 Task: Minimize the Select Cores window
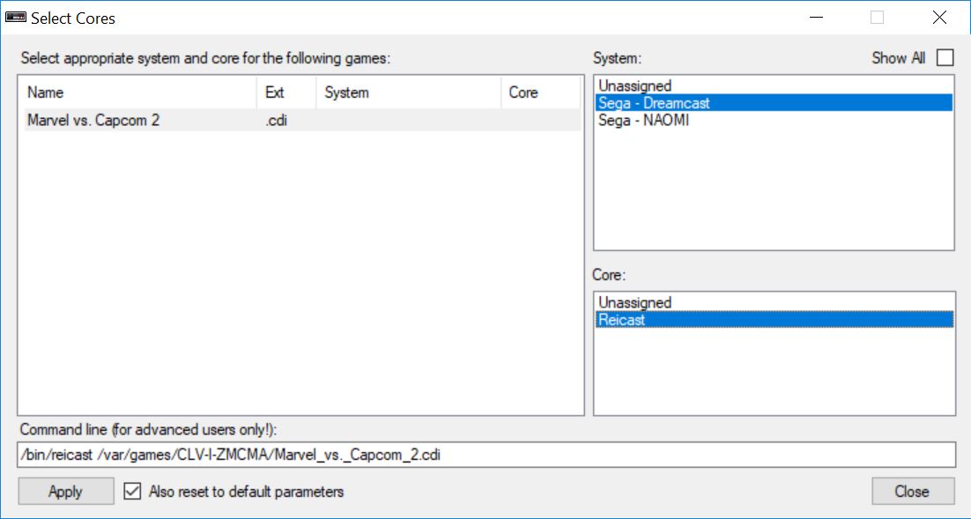[x=816, y=18]
